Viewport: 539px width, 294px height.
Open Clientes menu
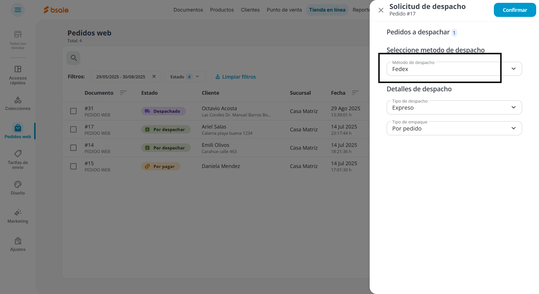[x=250, y=10]
